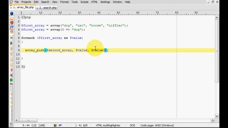Open the Search menu
Image resolution: width=228 pixels, height=128 pixels.
coord(45,2)
